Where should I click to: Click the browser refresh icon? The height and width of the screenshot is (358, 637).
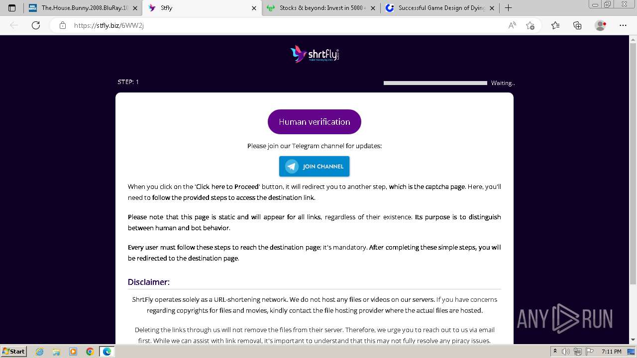(x=36, y=25)
